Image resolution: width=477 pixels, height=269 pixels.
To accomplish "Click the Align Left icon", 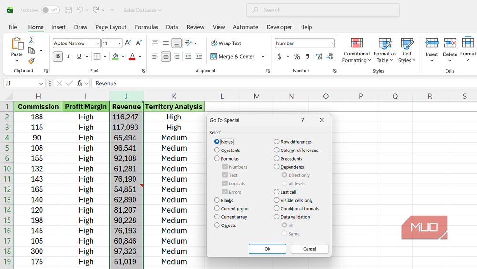I will point(155,56).
